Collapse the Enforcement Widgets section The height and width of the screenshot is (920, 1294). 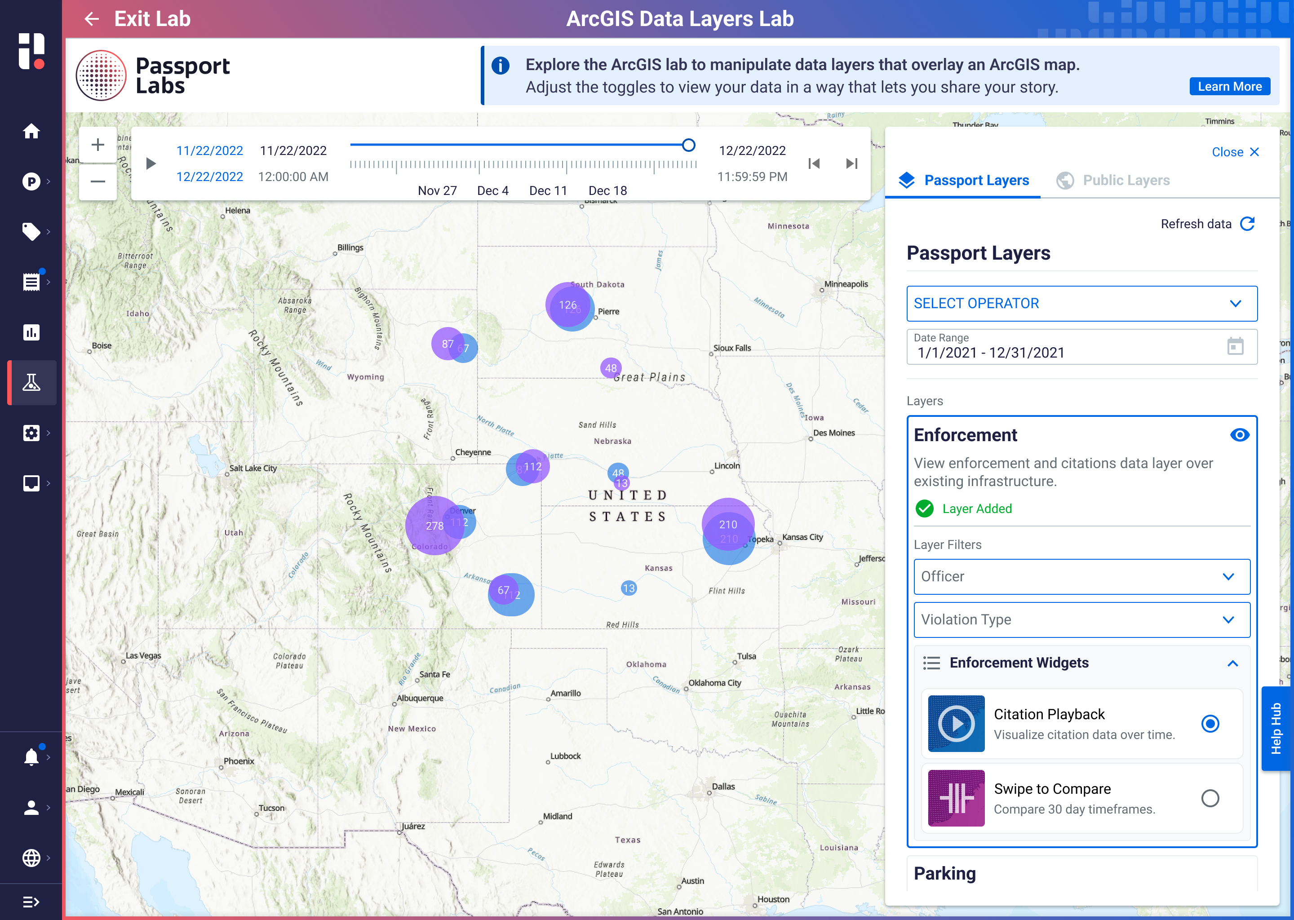click(x=1232, y=663)
